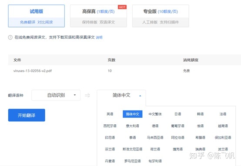This screenshot has height=166, width=241.
Task: Click the language swap arrow icon
Action: 87,95
